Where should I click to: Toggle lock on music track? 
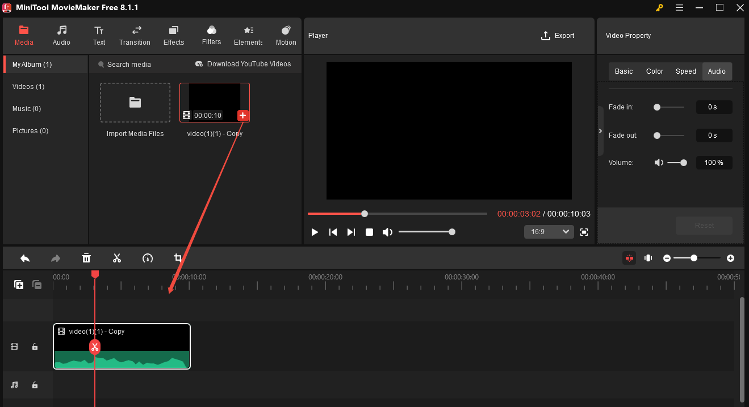click(x=35, y=385)
